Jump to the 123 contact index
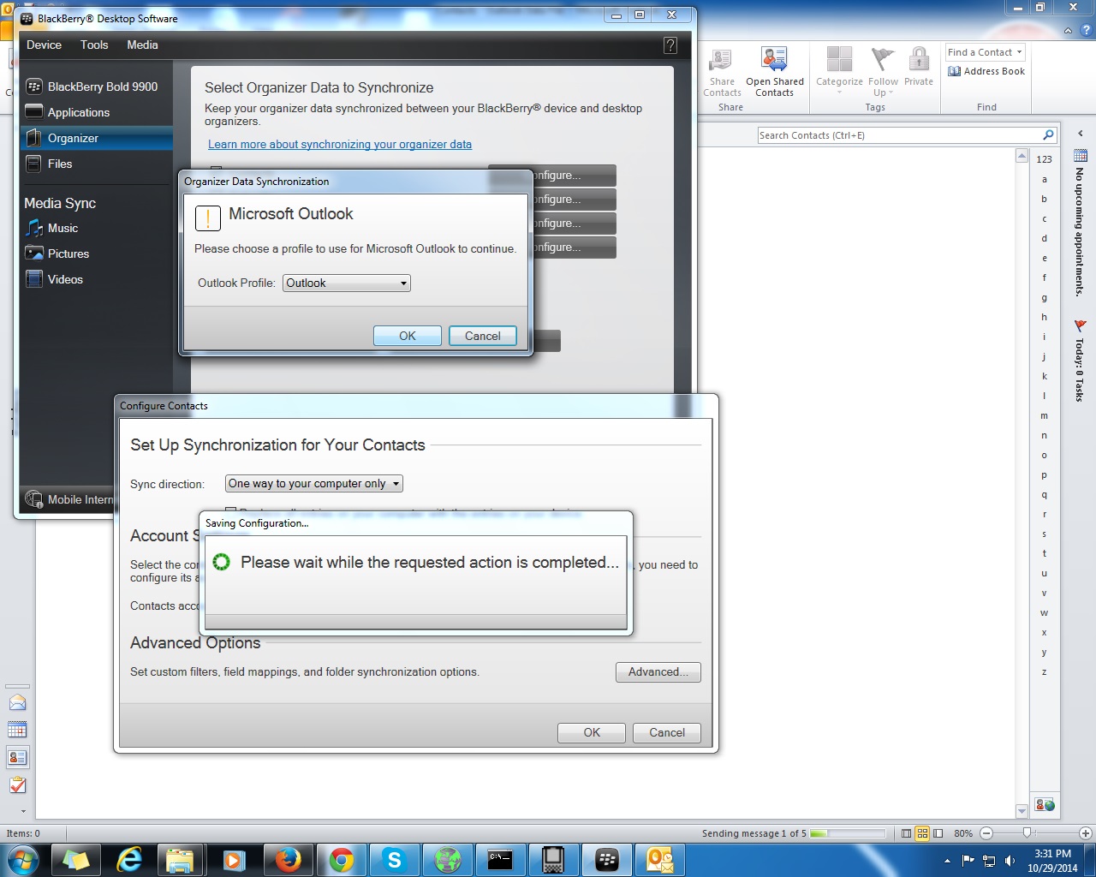Viewport: 1096px width, 877px height. 1045,159
